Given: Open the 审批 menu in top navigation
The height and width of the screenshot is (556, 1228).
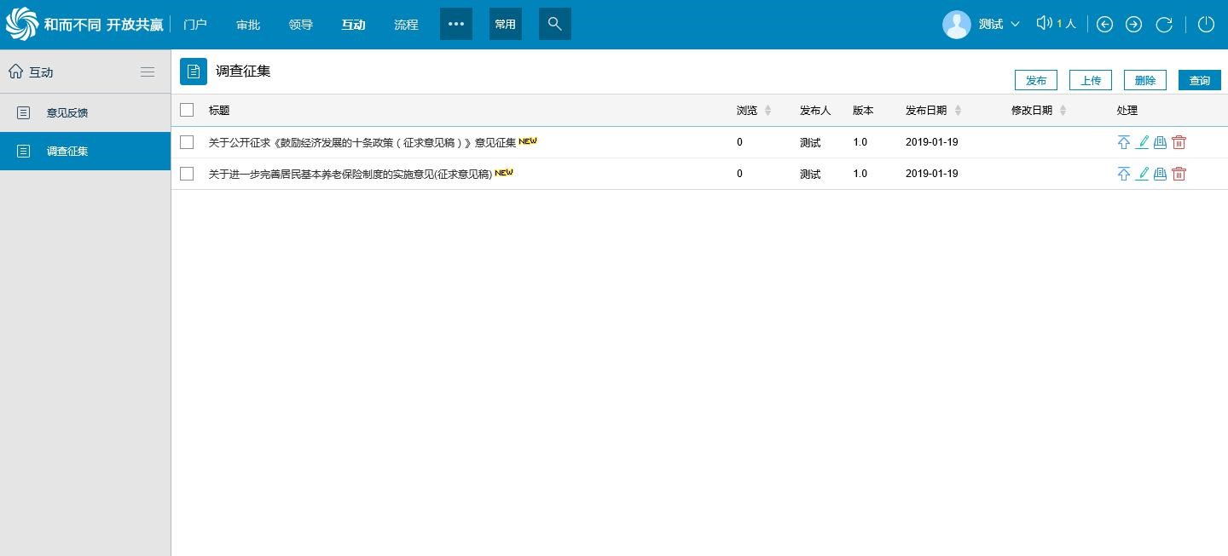Looking at the screenshot, I should [x=248, y=25].
